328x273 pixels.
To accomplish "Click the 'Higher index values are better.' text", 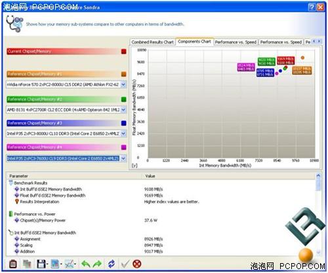I will pos(172,201).
